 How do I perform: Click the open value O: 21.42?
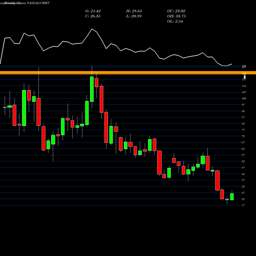pyautogui.click(x=93, y=11)
